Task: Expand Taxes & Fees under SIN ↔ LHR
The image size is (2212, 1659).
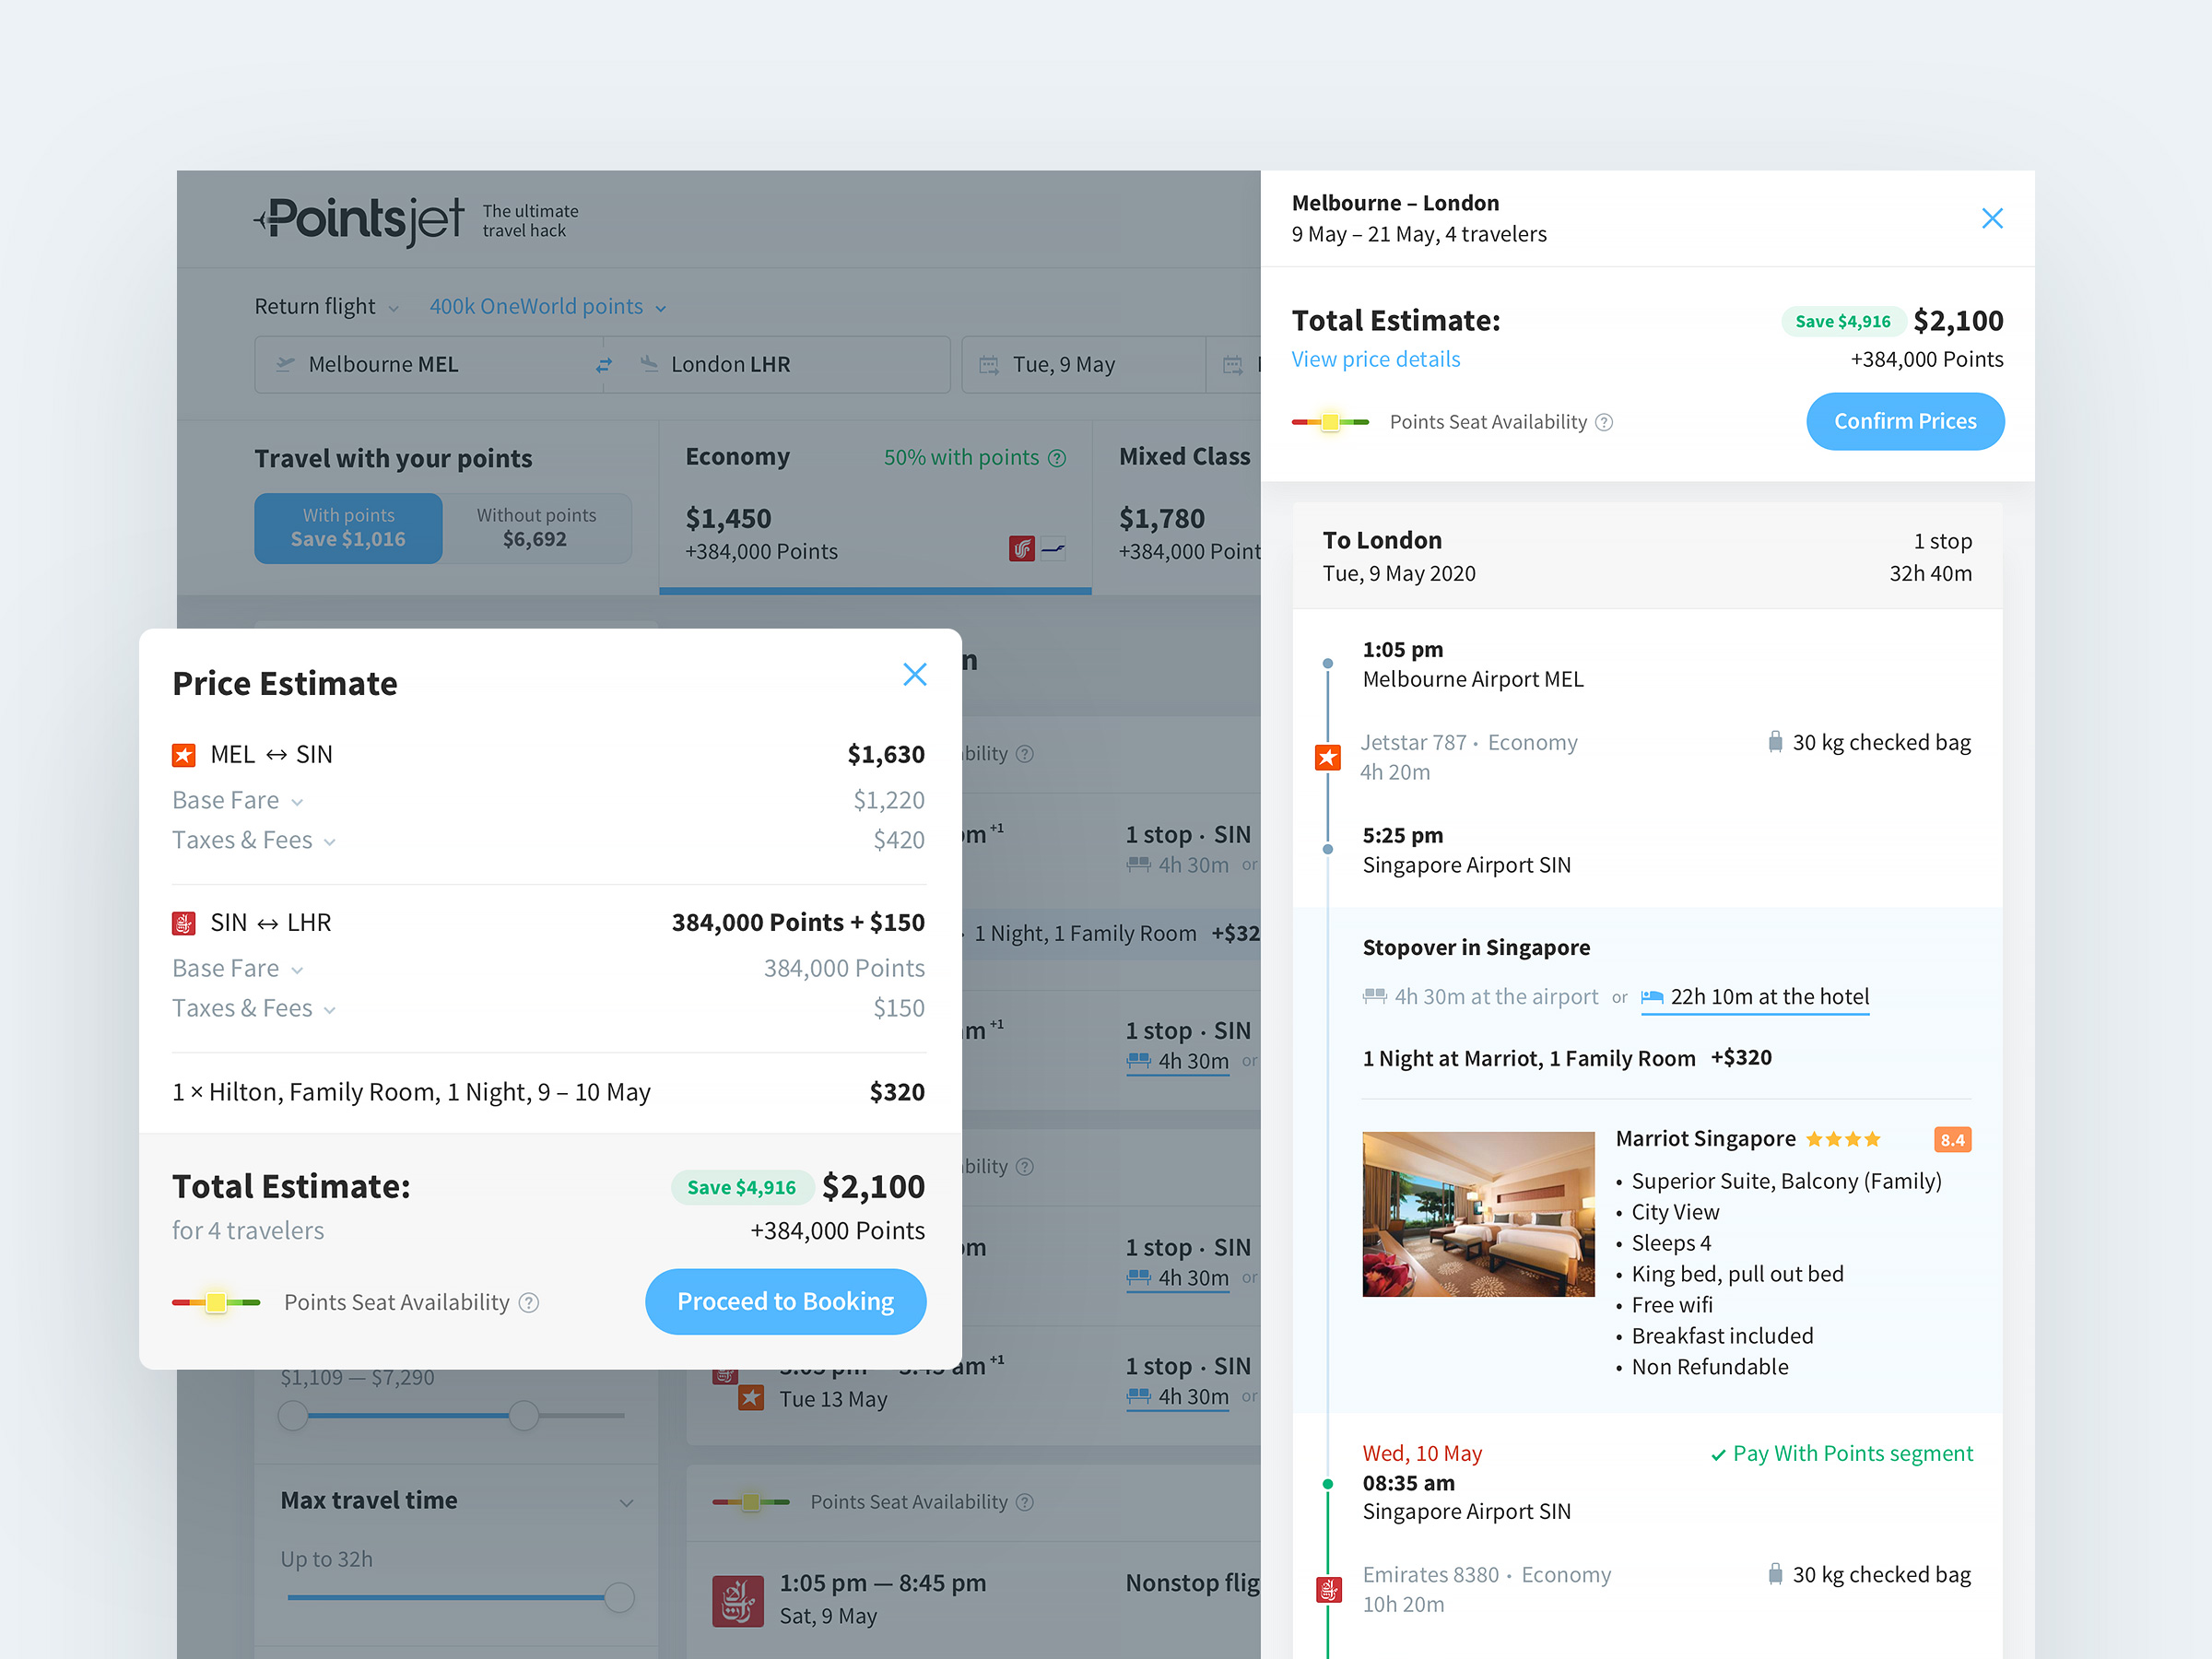Action: (254, 1008)
